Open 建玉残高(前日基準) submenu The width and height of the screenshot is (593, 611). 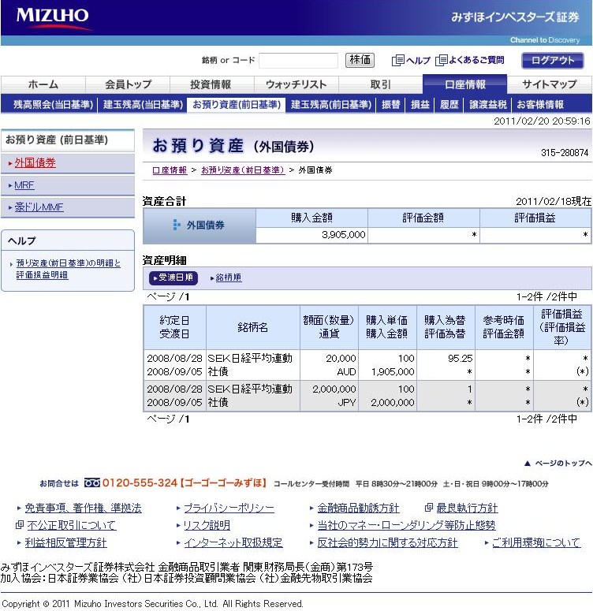(x=331, y=104)
